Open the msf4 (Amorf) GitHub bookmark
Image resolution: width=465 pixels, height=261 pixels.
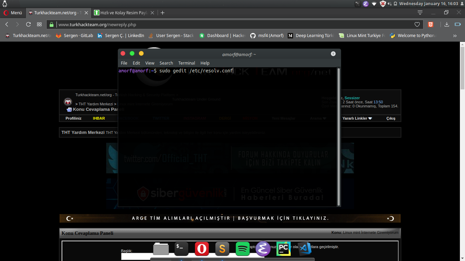pyautogui.click(x=267, y=35)
